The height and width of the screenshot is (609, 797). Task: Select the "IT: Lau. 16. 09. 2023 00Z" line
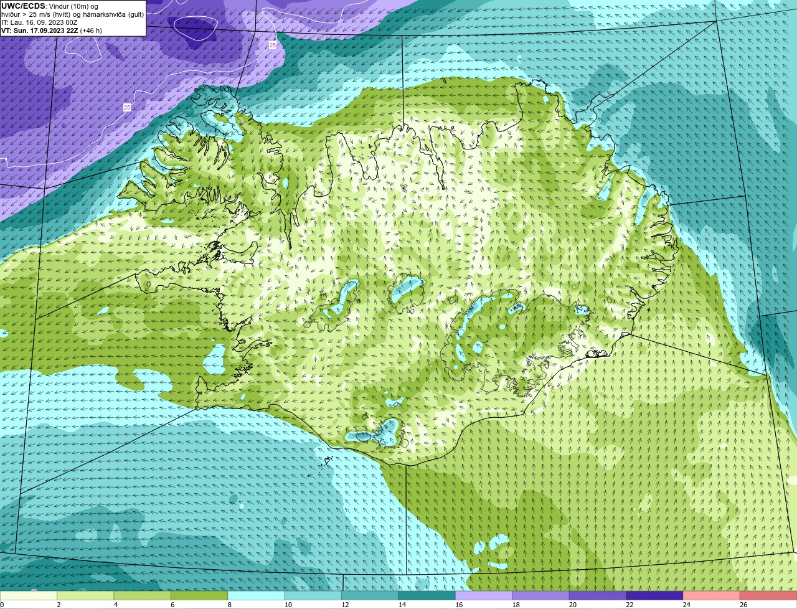coord(39,22)
